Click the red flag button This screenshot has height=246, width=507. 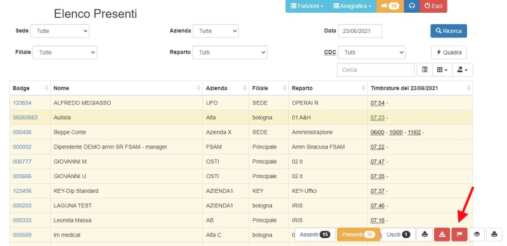click(x=459, y=235)
